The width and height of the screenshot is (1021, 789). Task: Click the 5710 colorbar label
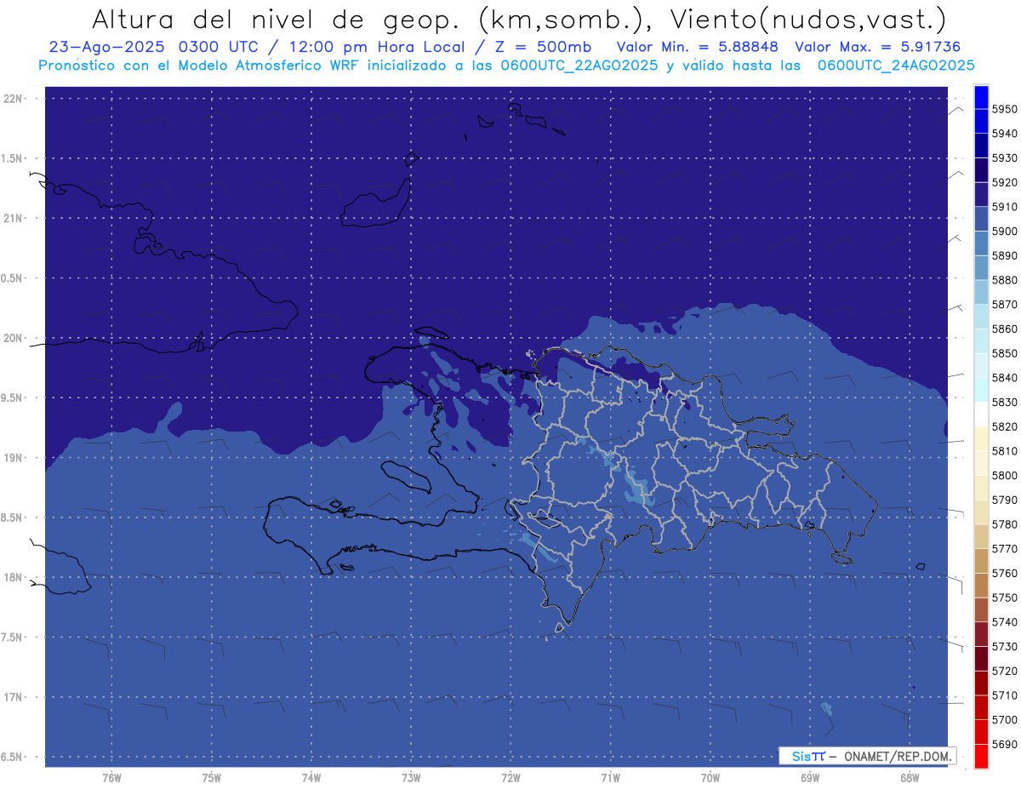click(1004, 695)
